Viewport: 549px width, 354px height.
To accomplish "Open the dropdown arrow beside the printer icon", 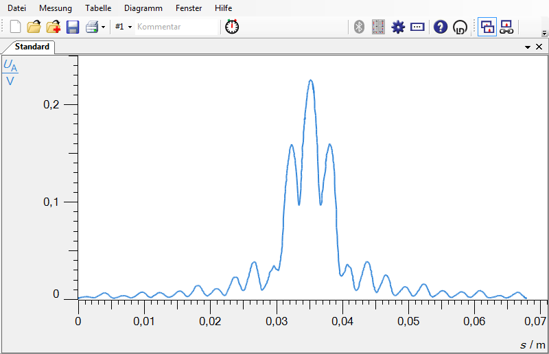I will [x=104, y=27].
